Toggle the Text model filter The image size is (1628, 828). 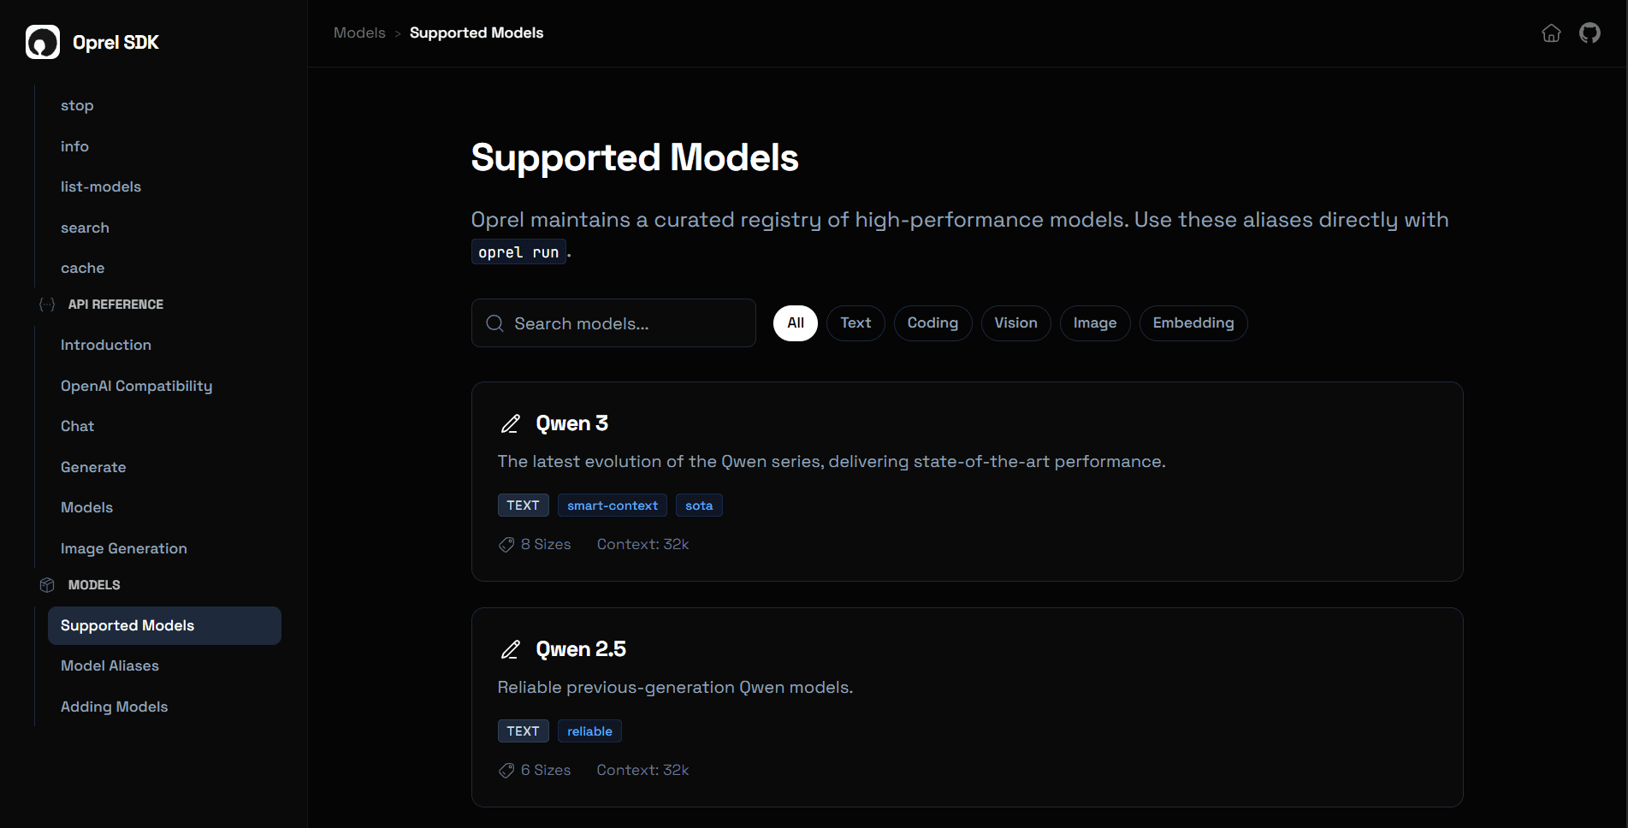855,322
